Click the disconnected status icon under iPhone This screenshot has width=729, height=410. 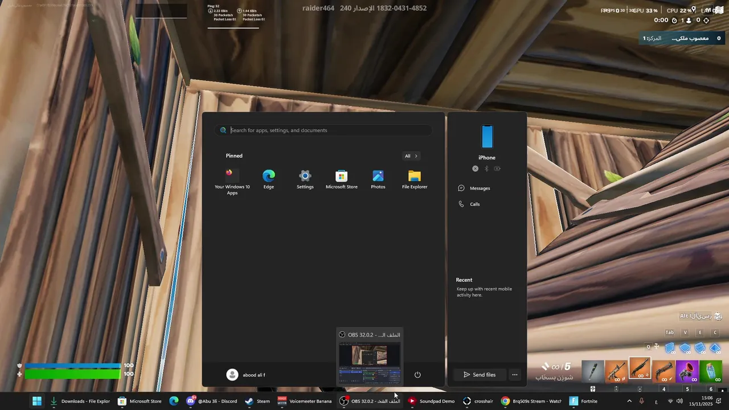(x=475, y=169)
